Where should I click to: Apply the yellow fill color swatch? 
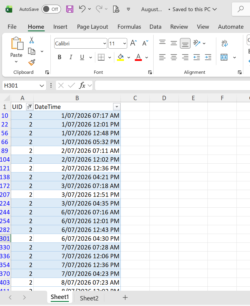pyautogui.click(x=120, y=57)
